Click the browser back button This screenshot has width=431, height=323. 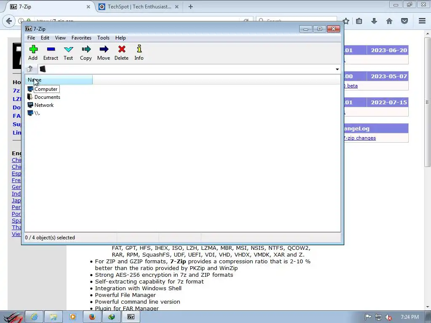point(9,21)
